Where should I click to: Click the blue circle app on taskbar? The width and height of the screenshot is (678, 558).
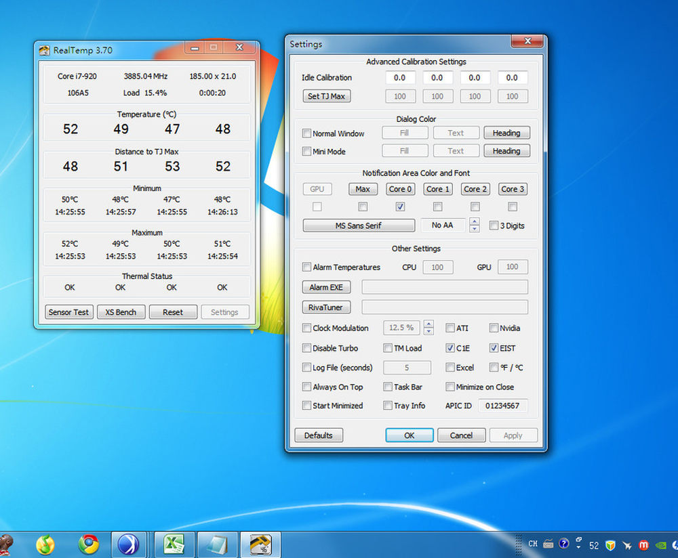coord(128,544)
